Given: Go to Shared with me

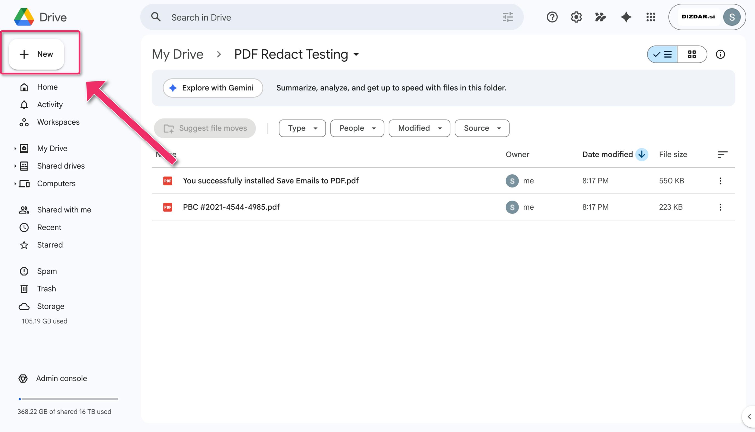Looking at the screenshot, I should [x=64, y=210].
